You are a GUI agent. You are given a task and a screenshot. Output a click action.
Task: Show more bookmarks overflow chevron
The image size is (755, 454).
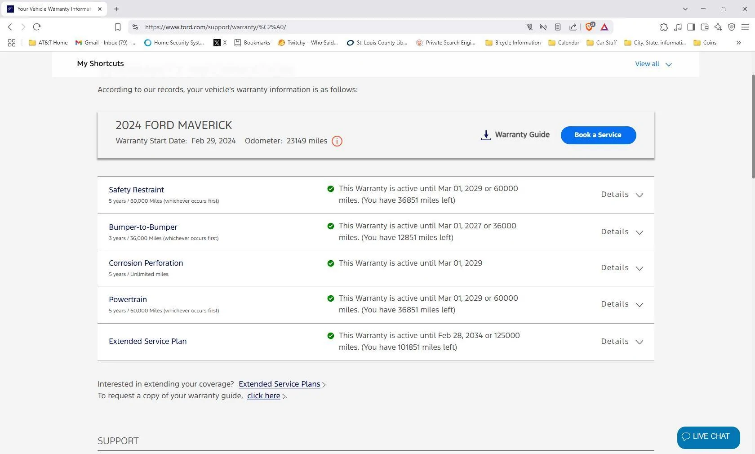pyautogui.click(x=738, y=43)
